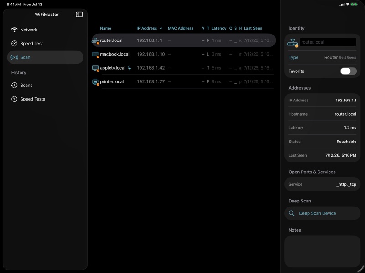Click the router device icon in list
Screen dimensions: 365x273
[x=95, y=40]
